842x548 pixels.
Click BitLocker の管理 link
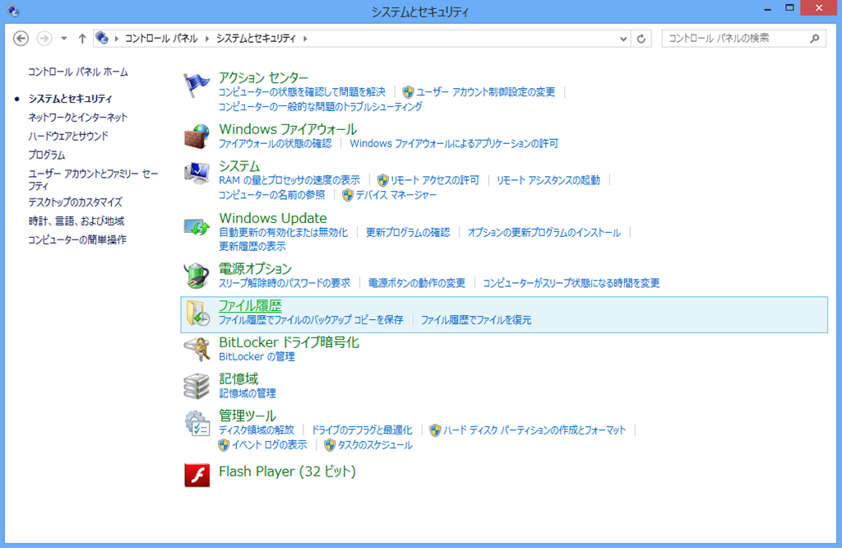(257, 357)
